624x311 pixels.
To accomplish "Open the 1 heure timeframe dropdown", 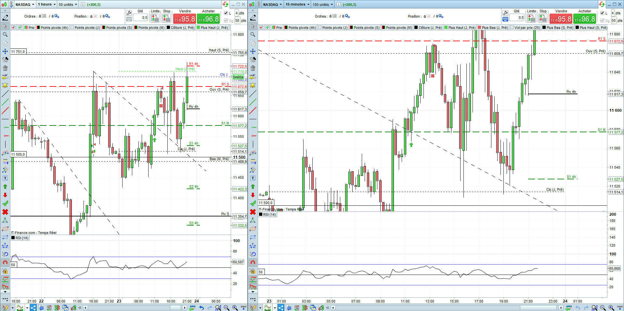I will (46, 4).
